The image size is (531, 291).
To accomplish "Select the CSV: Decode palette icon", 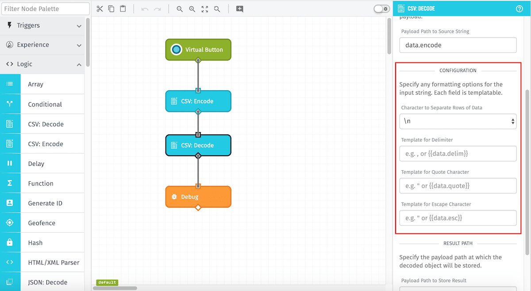I will [10, 124].
